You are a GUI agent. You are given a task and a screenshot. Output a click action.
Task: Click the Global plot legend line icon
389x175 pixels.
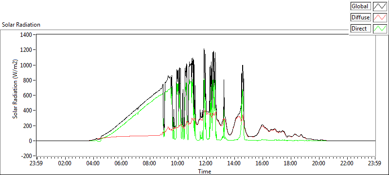[380, 6]
